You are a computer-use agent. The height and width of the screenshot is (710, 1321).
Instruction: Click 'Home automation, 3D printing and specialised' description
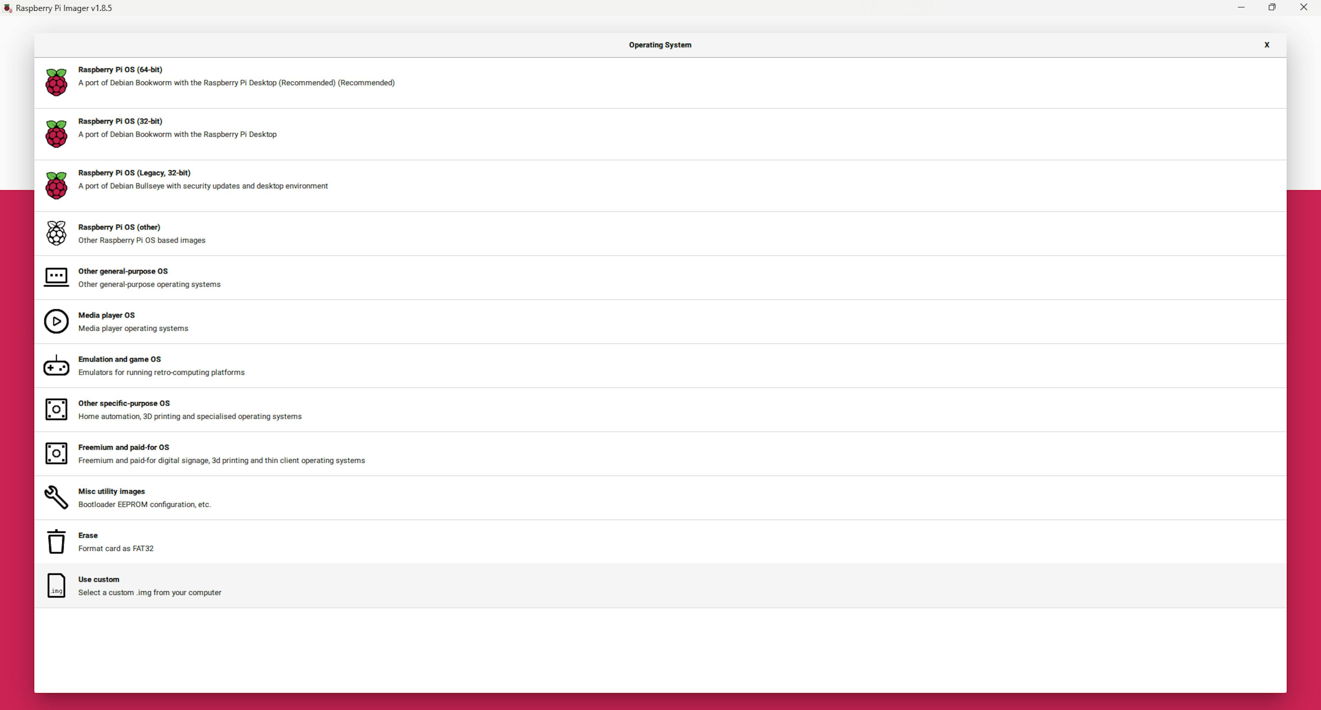pos(190,417)
